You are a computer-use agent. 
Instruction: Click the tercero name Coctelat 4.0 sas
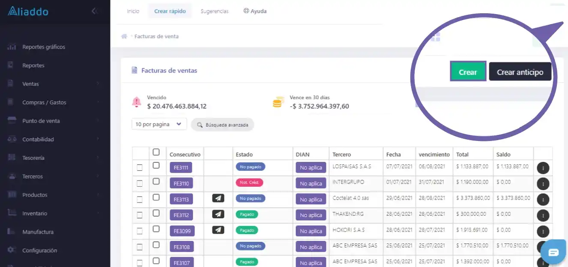351,198
